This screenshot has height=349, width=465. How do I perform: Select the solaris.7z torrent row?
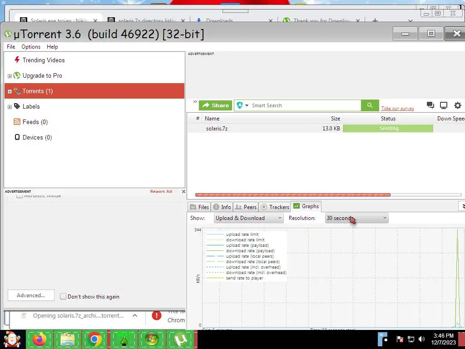[326, 129]
